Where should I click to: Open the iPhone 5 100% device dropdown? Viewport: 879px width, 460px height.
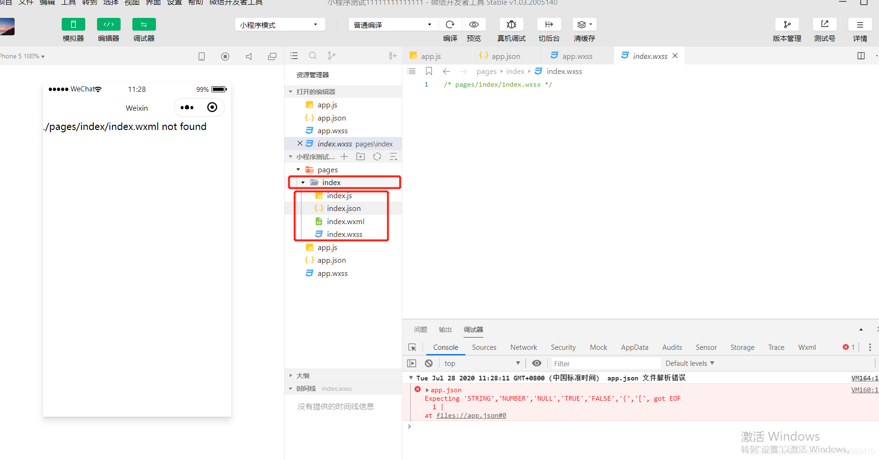click(x=22, y=56)
